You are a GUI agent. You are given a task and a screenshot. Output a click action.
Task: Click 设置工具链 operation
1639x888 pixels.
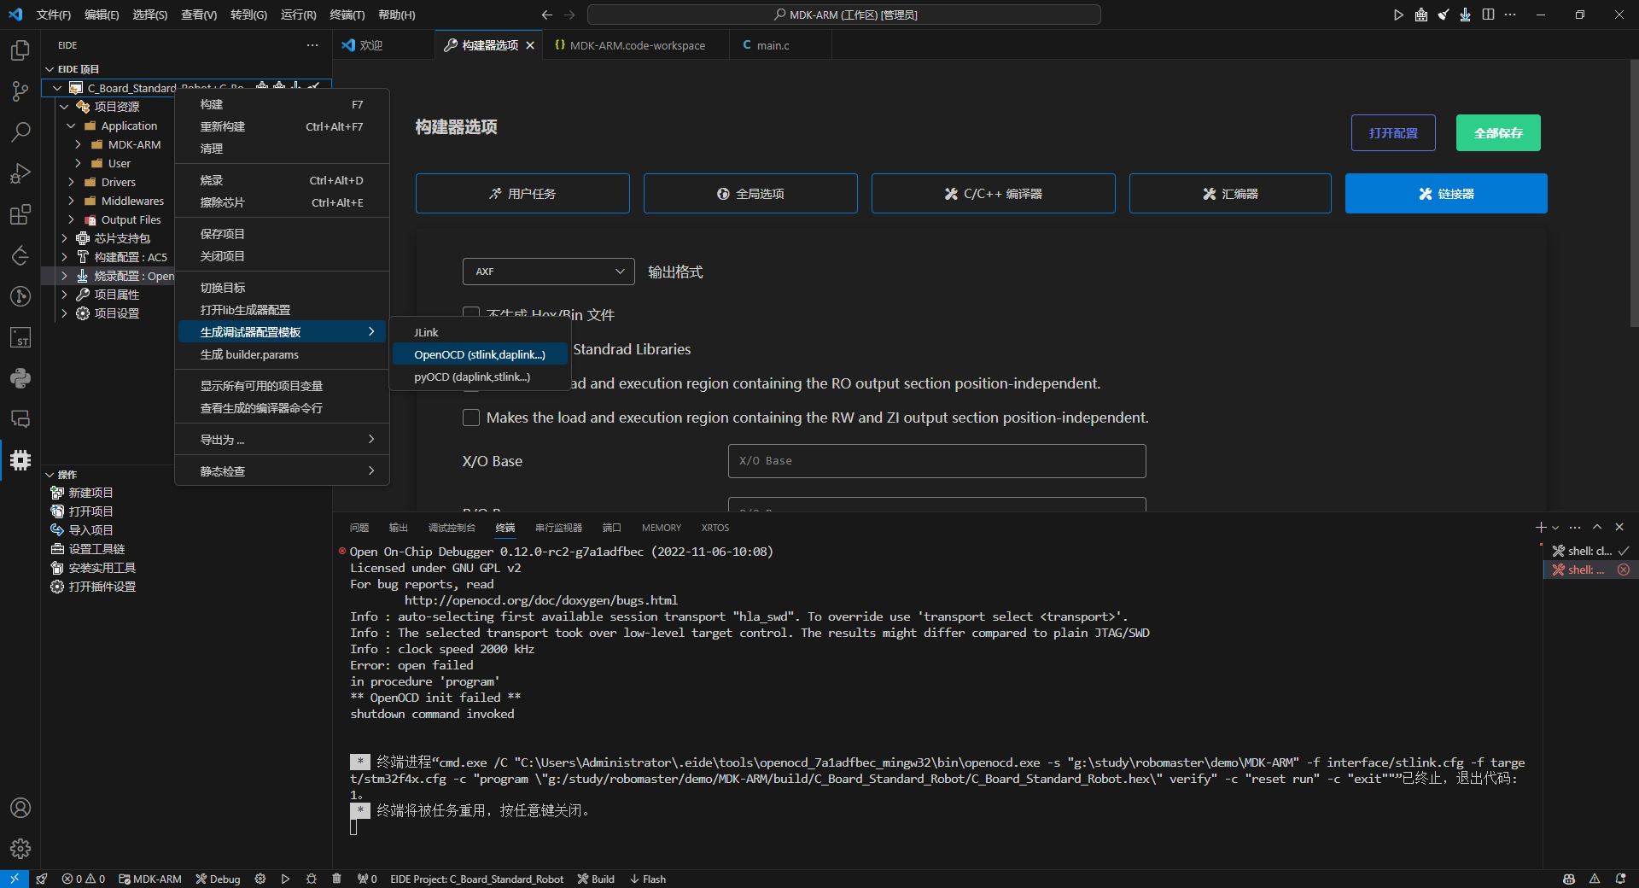pyautogui.click(x=96, y=549)
